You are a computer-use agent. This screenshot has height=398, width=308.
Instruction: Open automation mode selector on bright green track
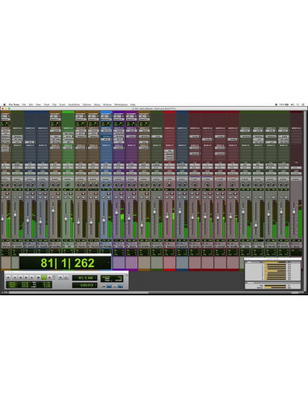(68, 173)
